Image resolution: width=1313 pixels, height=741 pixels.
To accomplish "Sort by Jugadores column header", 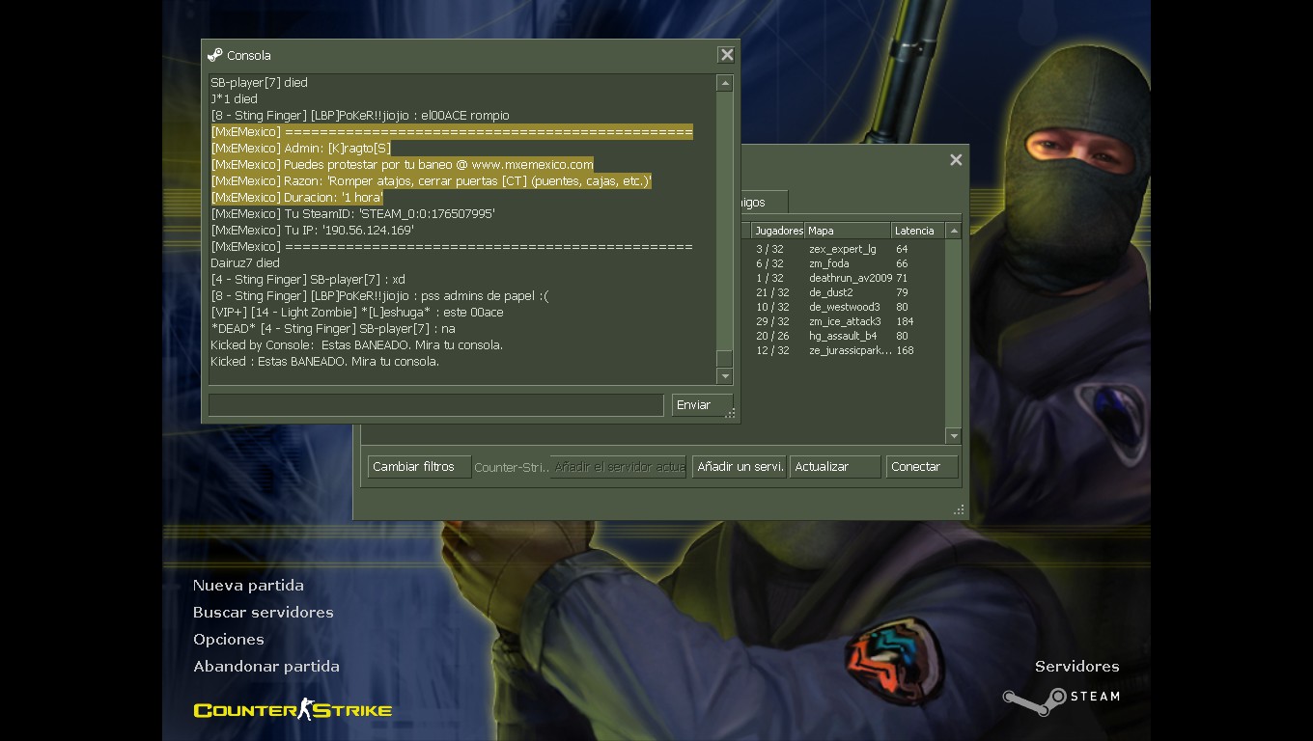I will pyautogui.click(x=778, y=231).
